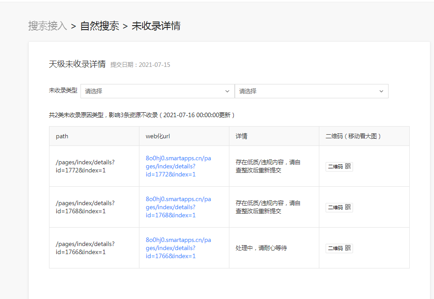Click QR code icon for id=1766 row
Image resolution: width=434 pixels, height=299 pixels.
[x=348, y=248]
